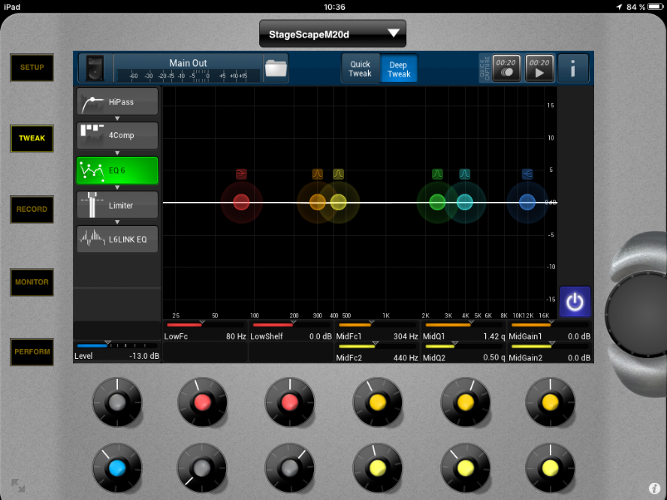The width and height of the screenshot is (667, 500).
Task: Switch to Quick Tweak mode
Action: [361, 68]
